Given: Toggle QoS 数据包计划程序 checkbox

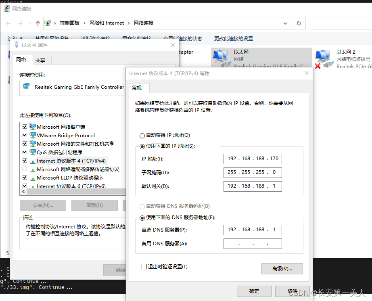Looking at the screenshot, I should coord(25,152).
